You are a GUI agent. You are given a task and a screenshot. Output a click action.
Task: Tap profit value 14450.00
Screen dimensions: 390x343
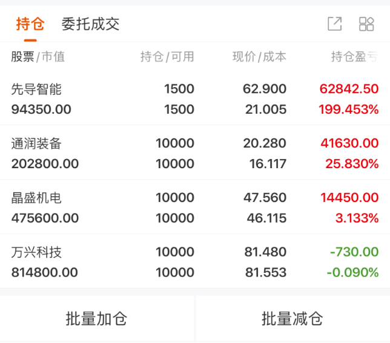click(349, 197)
